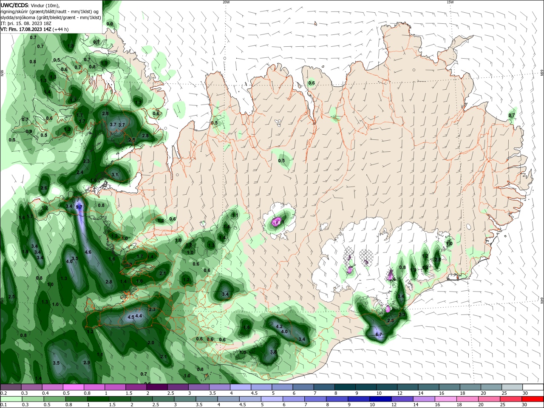This screenshot has width=544, height=408.
Task: Click the dark blue swatch between 10 and 12, lower row
Action: [x=380, y=399]
